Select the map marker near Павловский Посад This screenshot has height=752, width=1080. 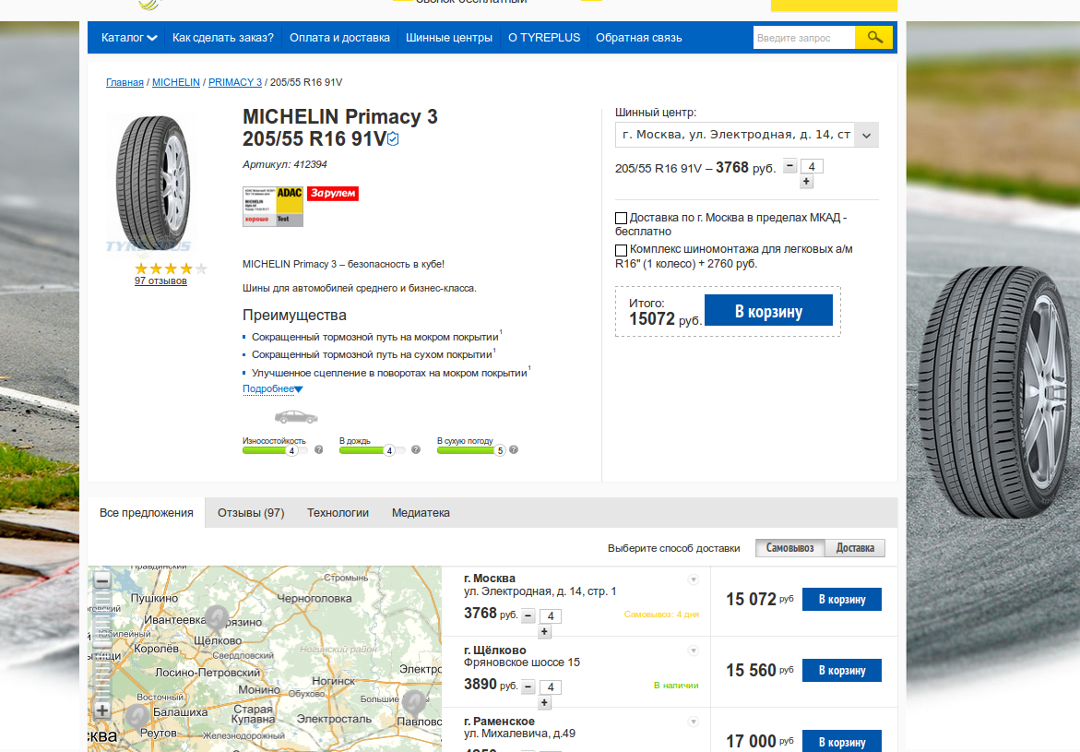pyautogui.click(x=415, y=703)
